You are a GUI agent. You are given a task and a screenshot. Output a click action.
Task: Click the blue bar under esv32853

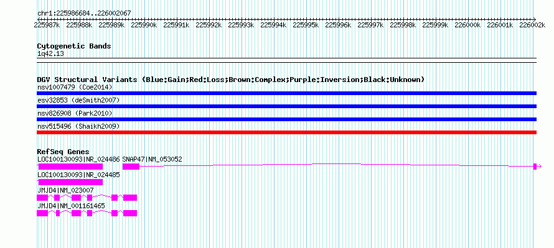[x=286, y=106]
